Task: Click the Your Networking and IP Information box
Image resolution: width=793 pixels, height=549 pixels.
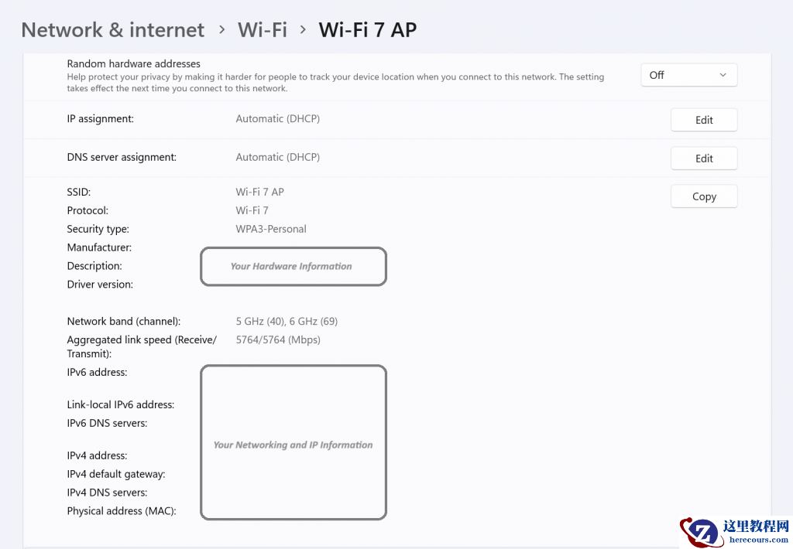Action: click(293, 442)
